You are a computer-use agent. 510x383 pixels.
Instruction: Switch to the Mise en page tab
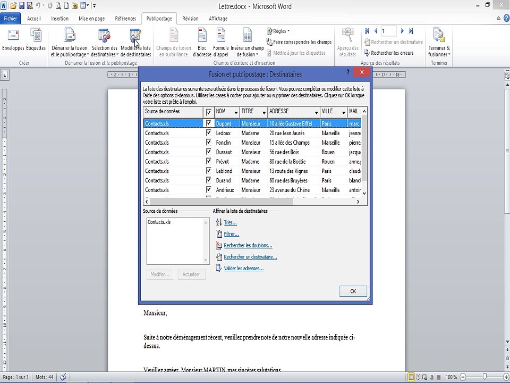(92, 19)
